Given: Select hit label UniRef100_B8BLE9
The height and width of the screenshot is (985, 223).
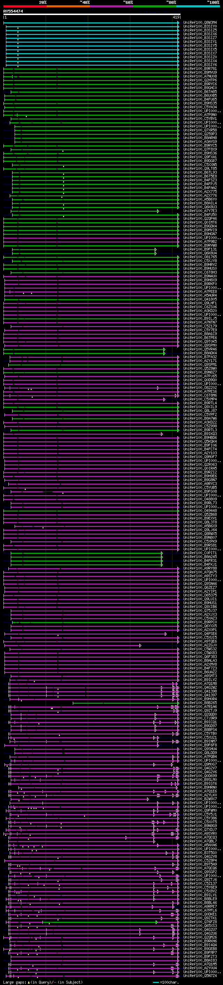Looking at the screenshot, I should [x=200, y=899].
